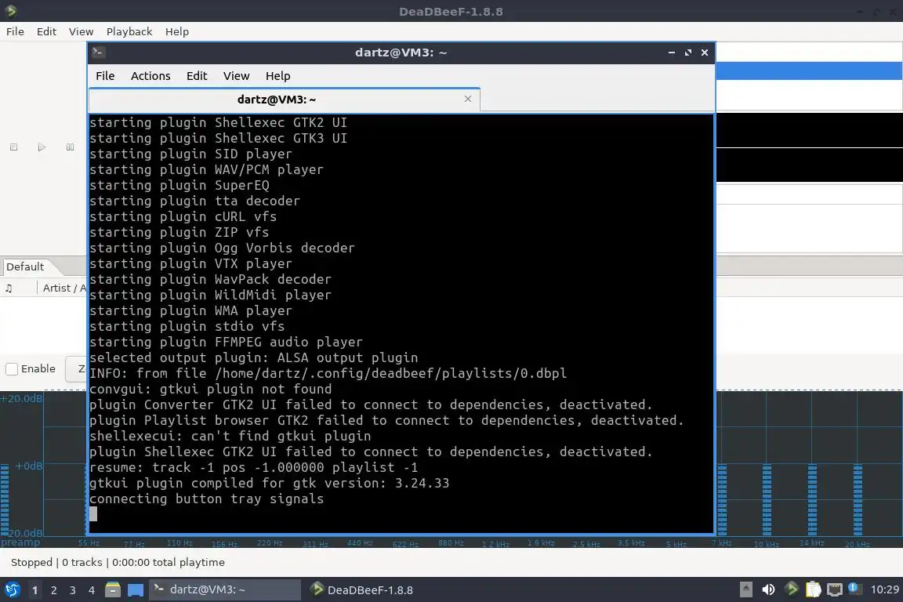Screen dimensions: 903x602
Task: Minimize the dartz@VM3 terminal window
Action: [x=672, y=53]
